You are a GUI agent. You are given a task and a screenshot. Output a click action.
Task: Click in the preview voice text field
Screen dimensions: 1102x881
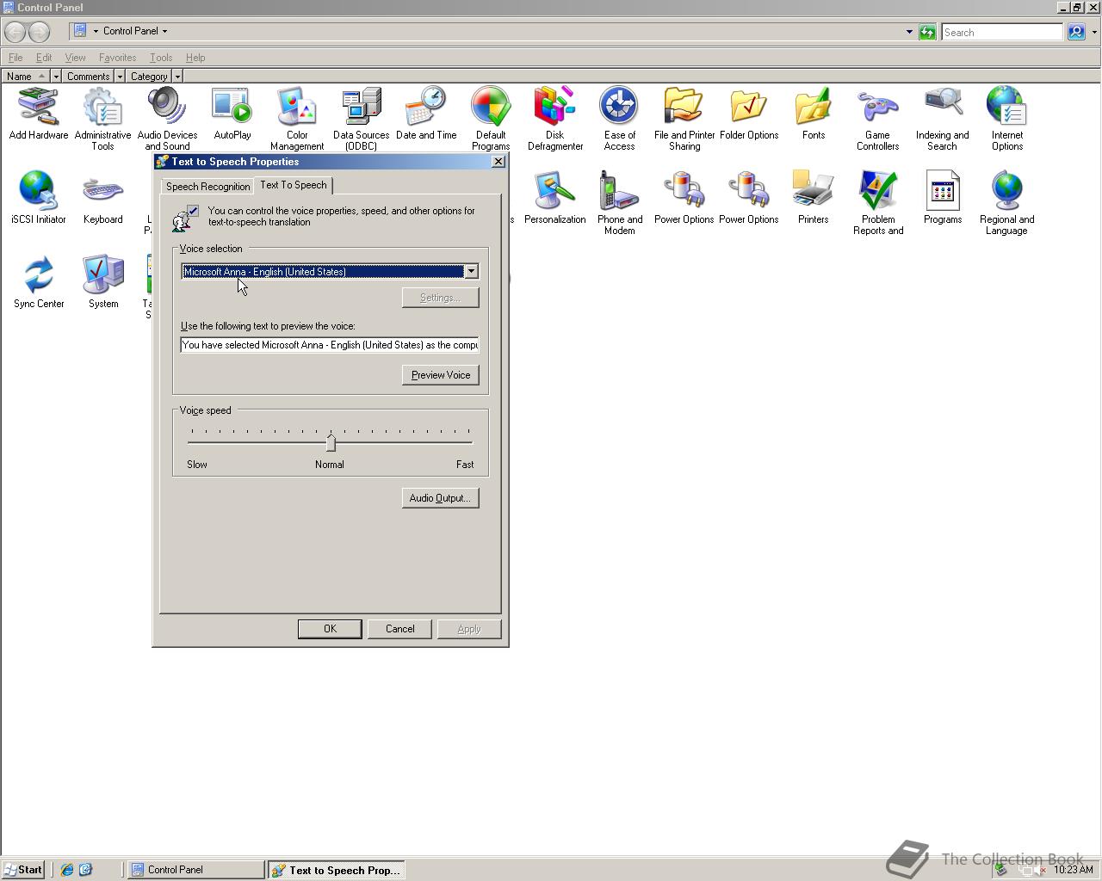pyautogui.click(x=330, y=345)
